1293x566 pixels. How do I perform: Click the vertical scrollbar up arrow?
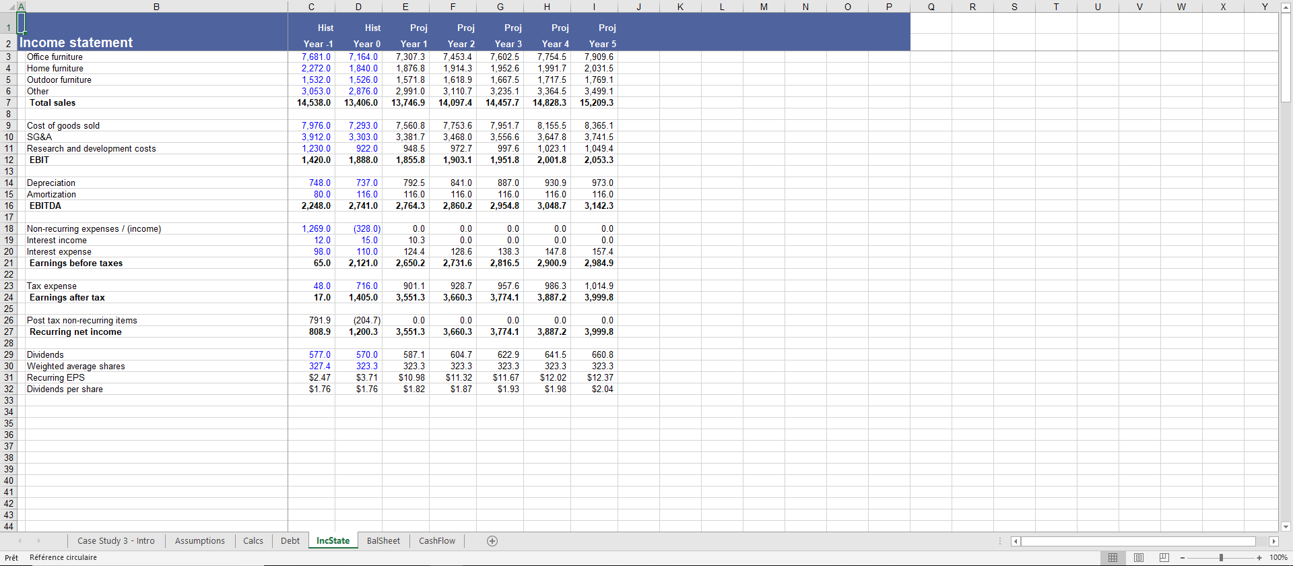point(1286,7)
